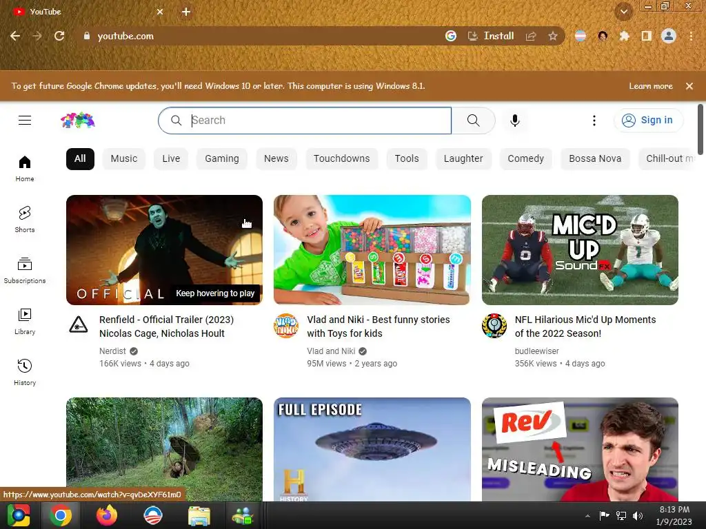Image resolution: width=706 pixels, height=529 pixels.
Task: Open the History UFO Full Episode thumbnail
Action: (x=372, y=449)
